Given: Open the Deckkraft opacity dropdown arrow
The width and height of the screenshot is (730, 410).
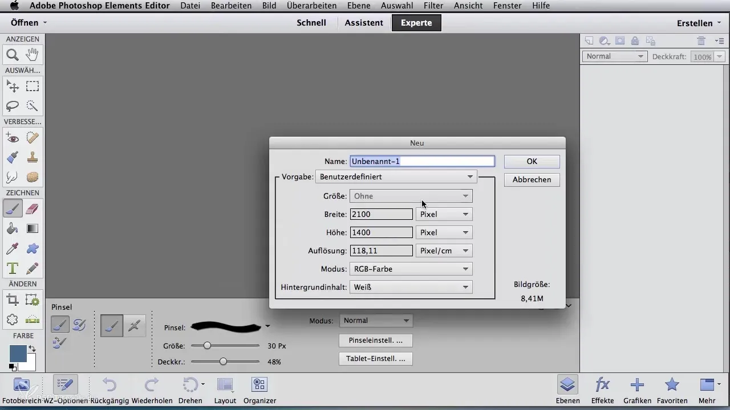Looking at the screenshot, I should (720, 57).
